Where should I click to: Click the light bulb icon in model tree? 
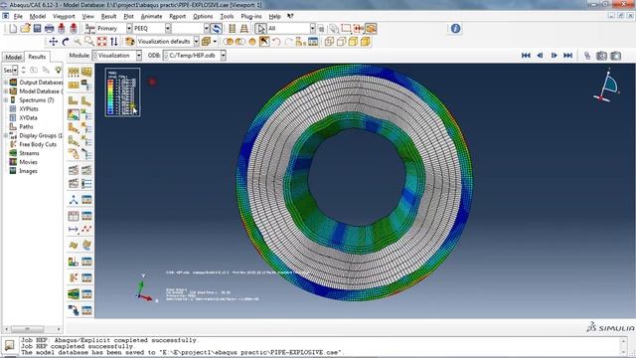(59, 71)
